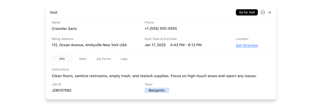
Task: Click the 4:43 PM - 6:13 PM time range
Action: coord(186,45)
